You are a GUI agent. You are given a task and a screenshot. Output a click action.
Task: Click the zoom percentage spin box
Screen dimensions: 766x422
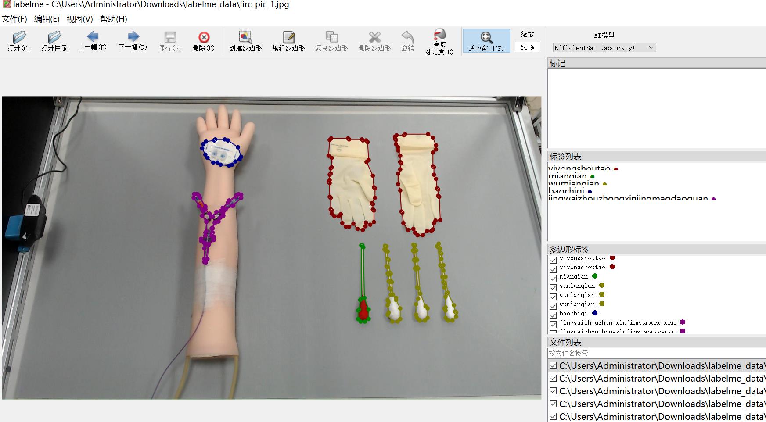pyautogui.click(x=527, y=47)
